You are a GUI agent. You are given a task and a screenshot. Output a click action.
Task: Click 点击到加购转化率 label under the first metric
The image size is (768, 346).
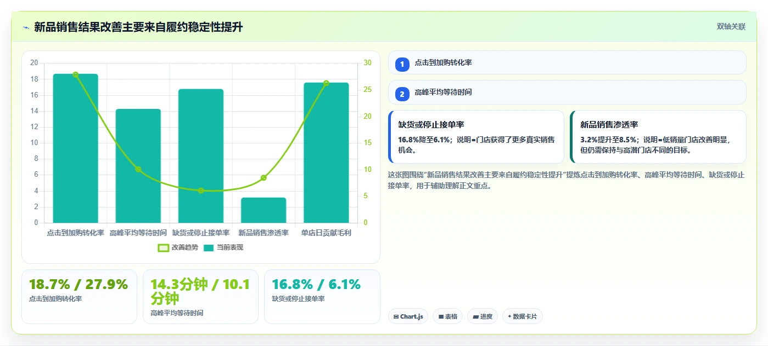(x=55, y=299)
